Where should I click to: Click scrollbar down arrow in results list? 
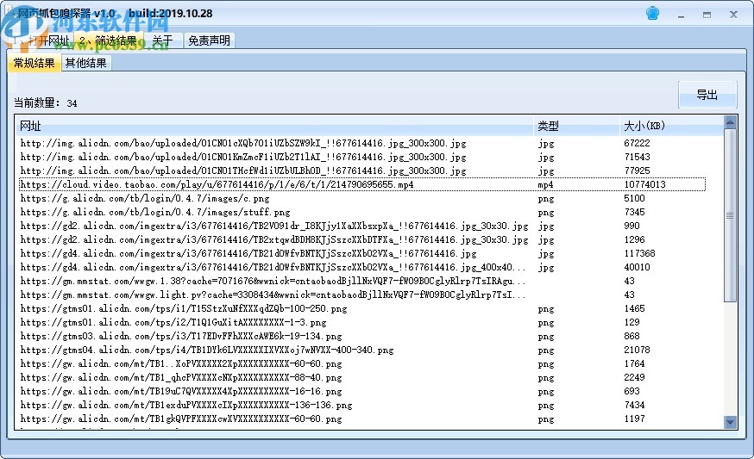(x=730, y=422)
